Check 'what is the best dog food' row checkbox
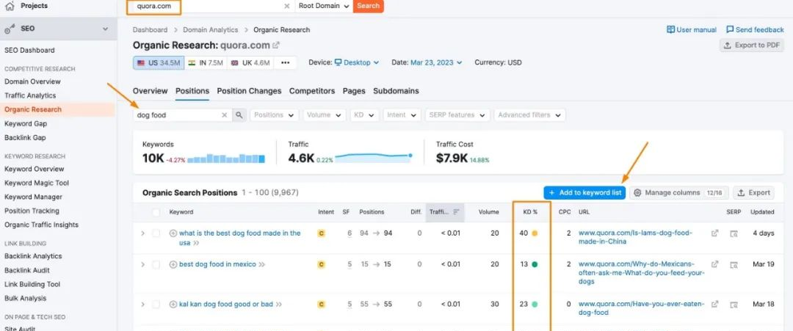The height and width of the screenshot is (331, 793). [x=156, y=233]
